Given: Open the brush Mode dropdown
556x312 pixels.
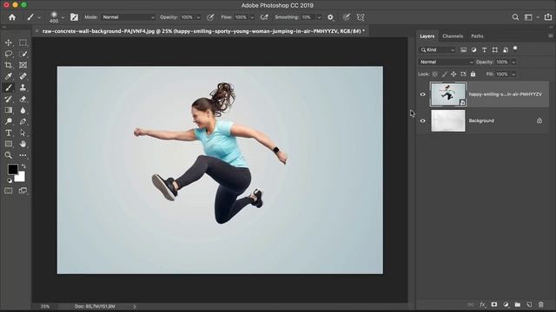Looking at the screenshot, I should click(x=129, y=17).
